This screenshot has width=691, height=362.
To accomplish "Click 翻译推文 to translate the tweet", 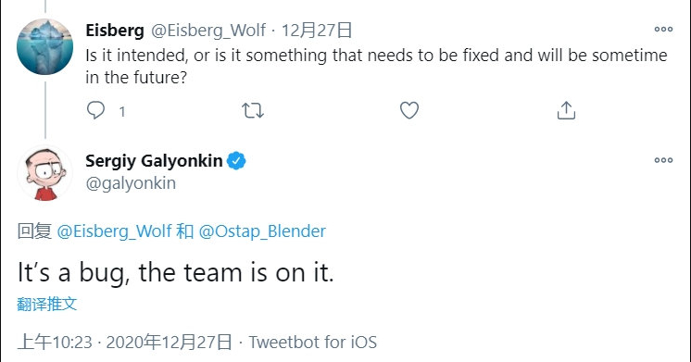I will [x=46, y=304].
